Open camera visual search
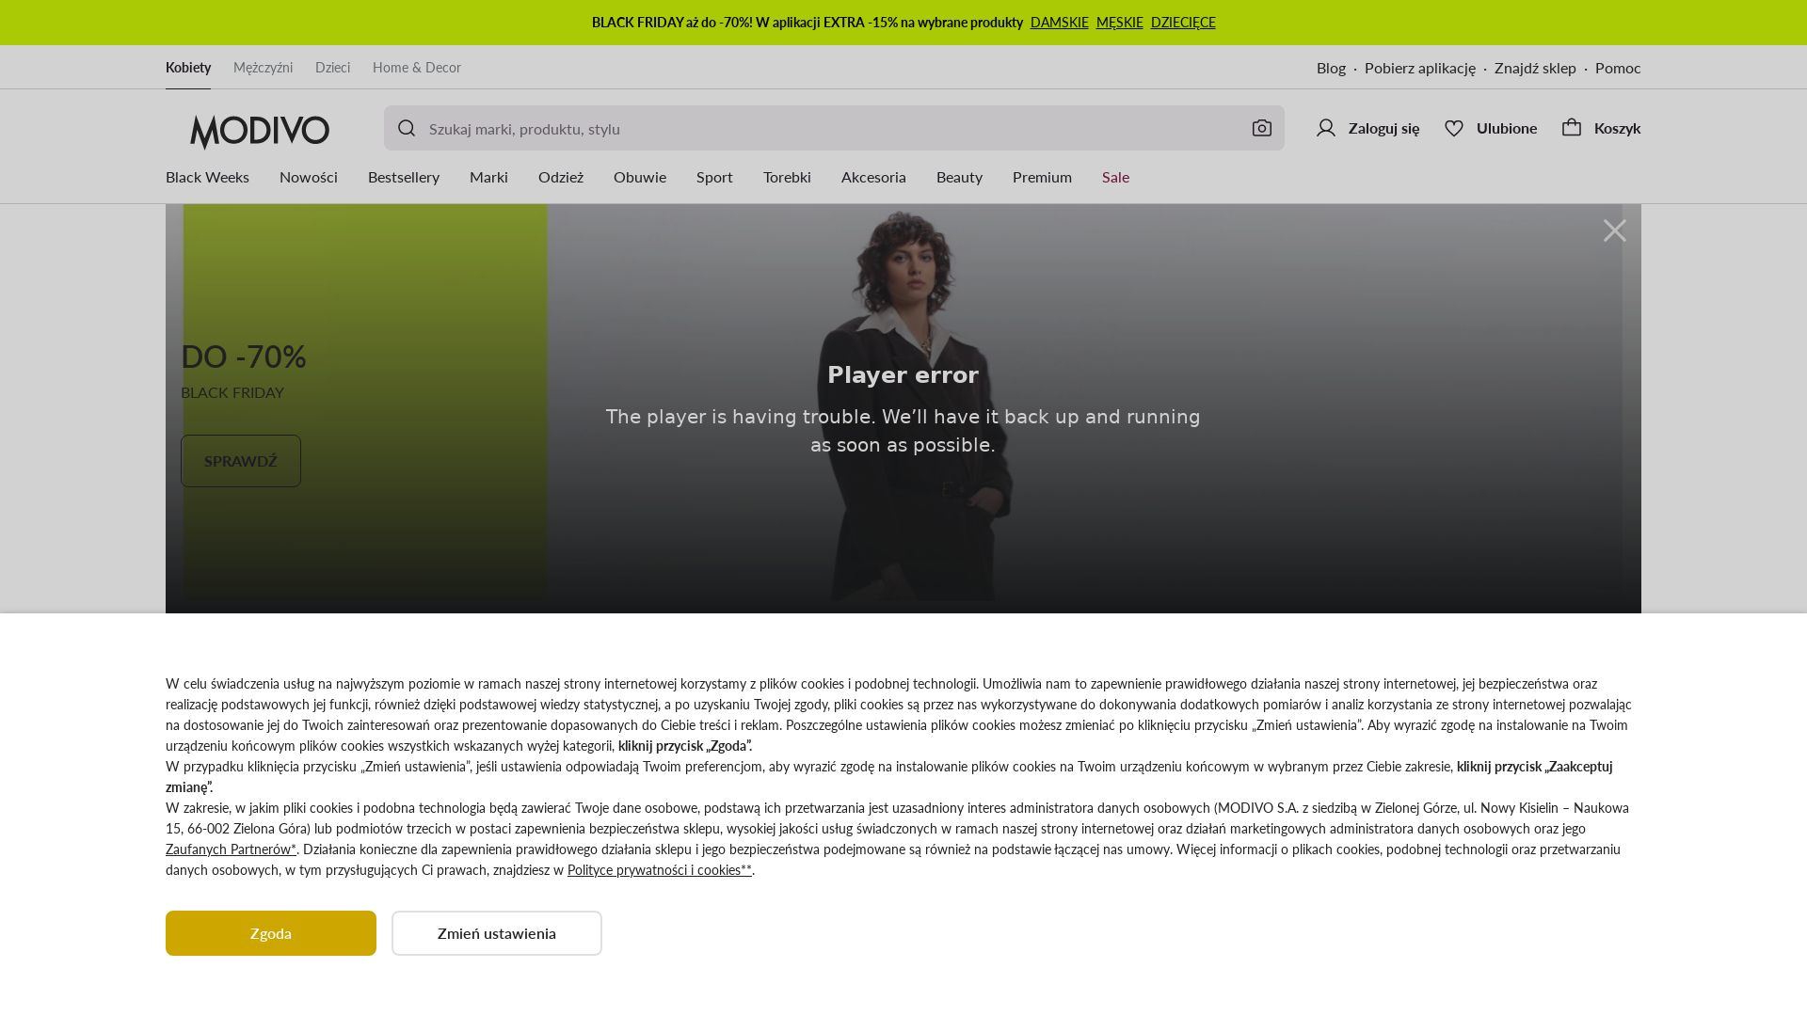Viewport: 1807px width, 1016px height. click(x=1262, y=128)
